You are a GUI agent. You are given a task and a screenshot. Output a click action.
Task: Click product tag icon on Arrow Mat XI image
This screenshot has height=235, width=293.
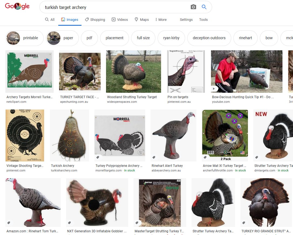click(x=205, y=157)
